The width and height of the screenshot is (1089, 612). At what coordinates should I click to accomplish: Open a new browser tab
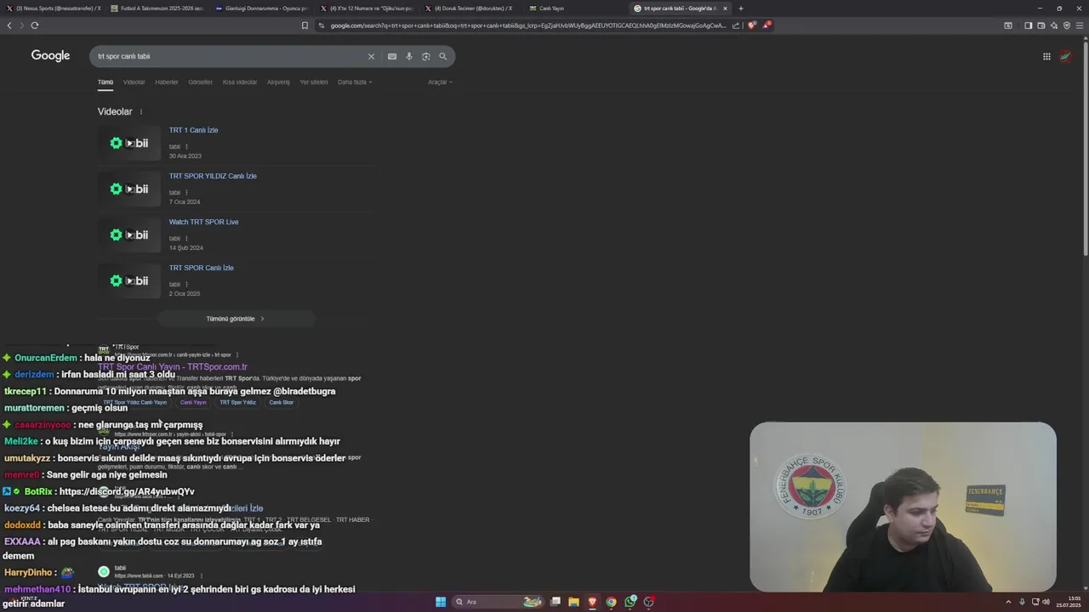740,8
